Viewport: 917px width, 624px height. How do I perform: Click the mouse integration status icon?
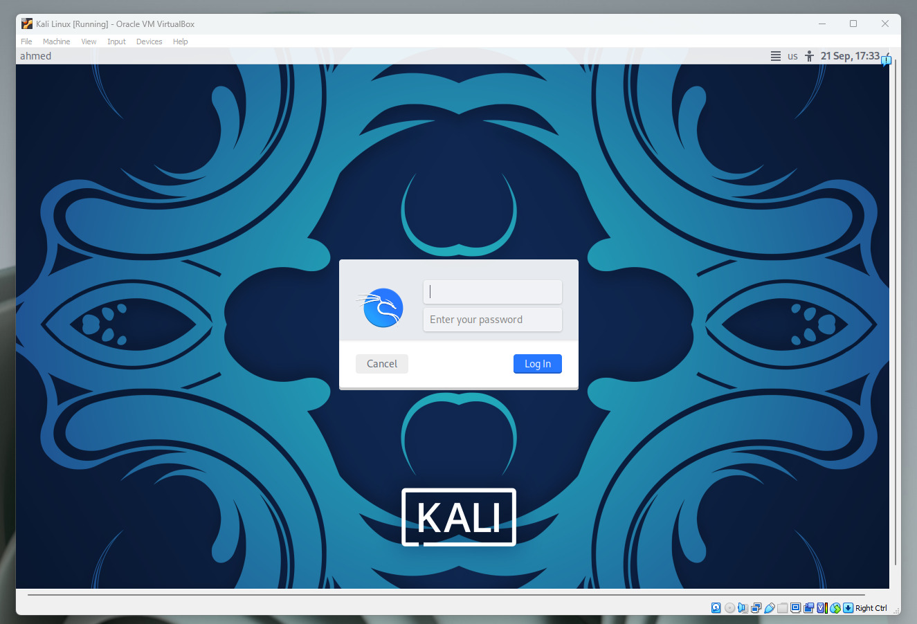835,608
